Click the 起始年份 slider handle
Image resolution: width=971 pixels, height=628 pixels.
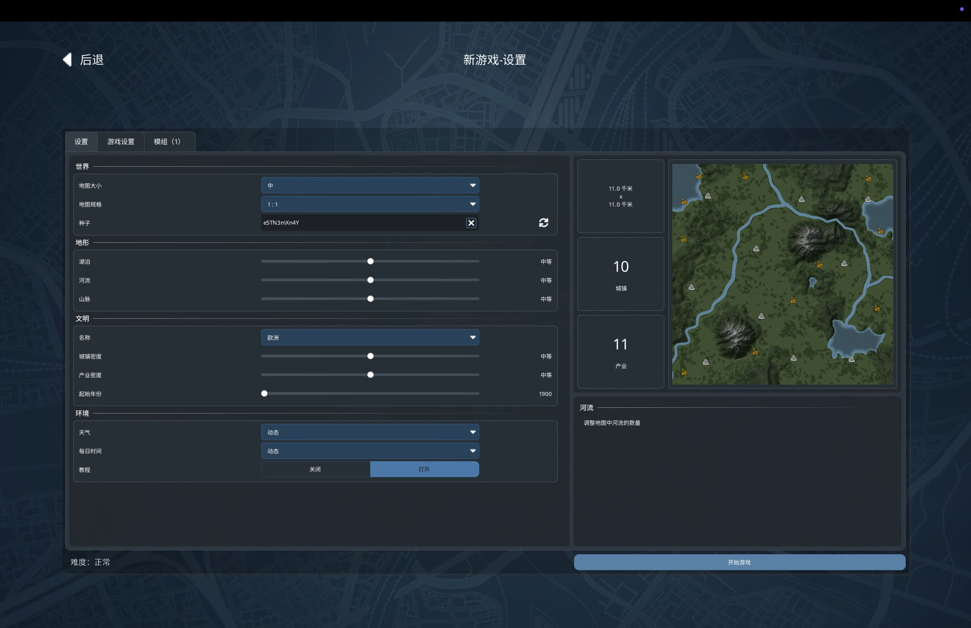point(264,394)
